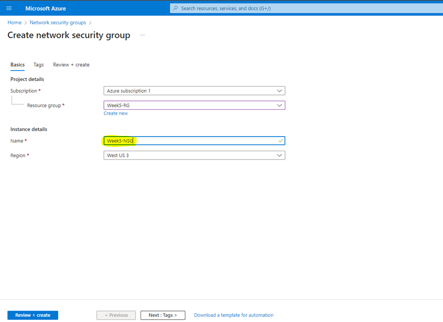Open the Azure portal hamburger menu

[x=9, y=8]
